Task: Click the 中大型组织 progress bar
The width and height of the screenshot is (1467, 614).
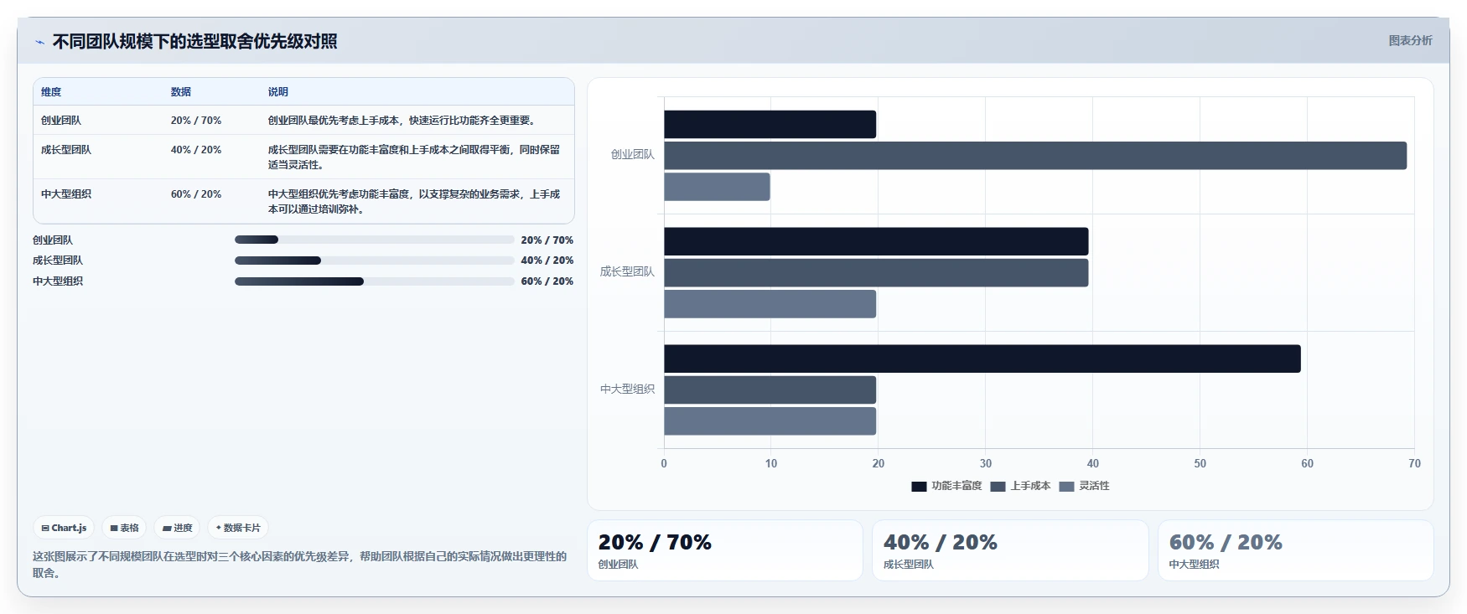Action: click(x=374, y=281)
